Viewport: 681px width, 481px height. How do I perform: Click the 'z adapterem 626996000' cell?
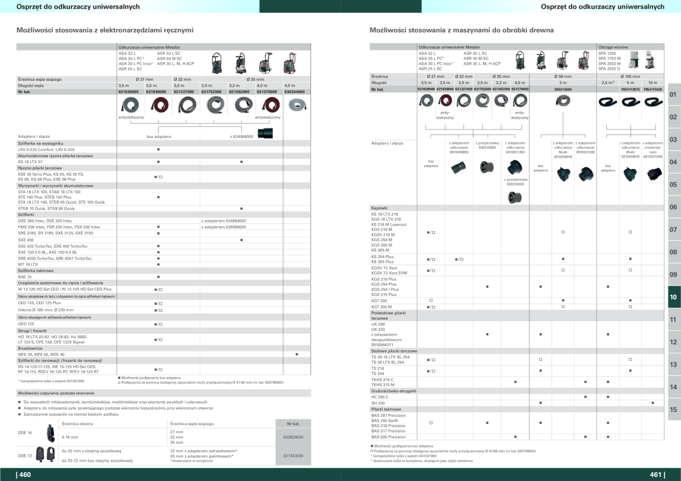click(x=224, y=227)
